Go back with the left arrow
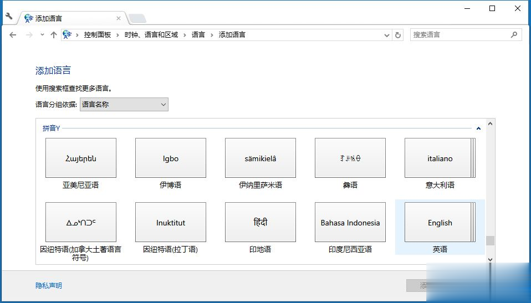Screen dimensions: 531x303 (x=13, y=35)
